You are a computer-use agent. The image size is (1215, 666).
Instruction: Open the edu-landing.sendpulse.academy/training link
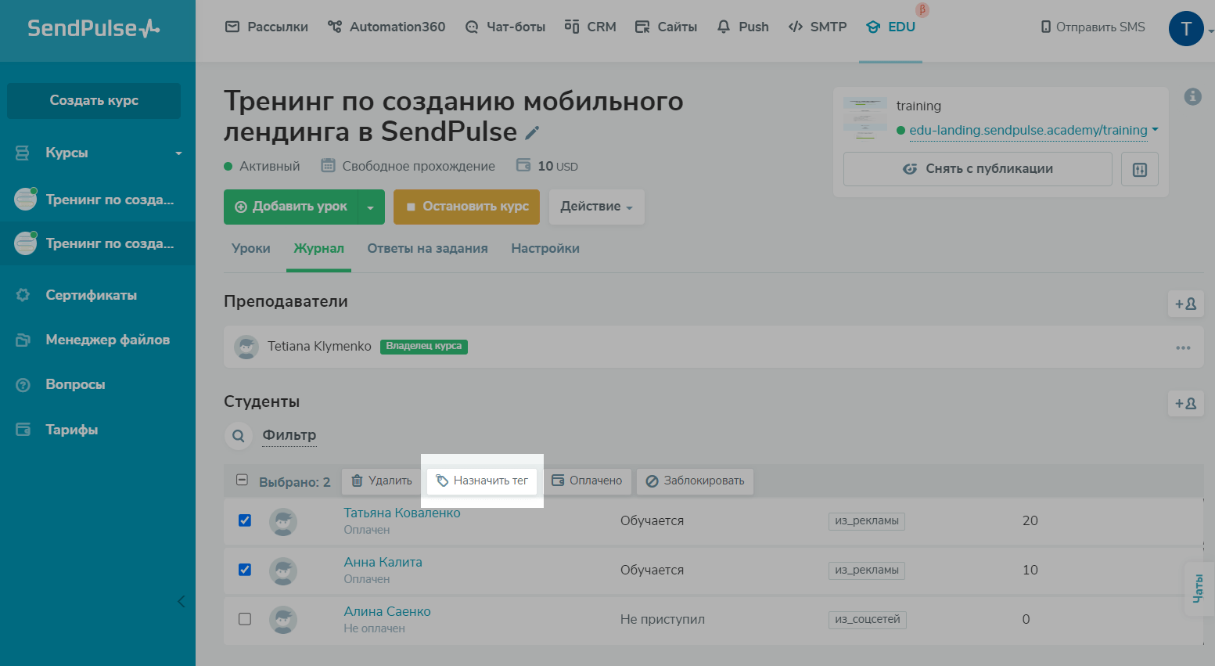click(1027, 130)
